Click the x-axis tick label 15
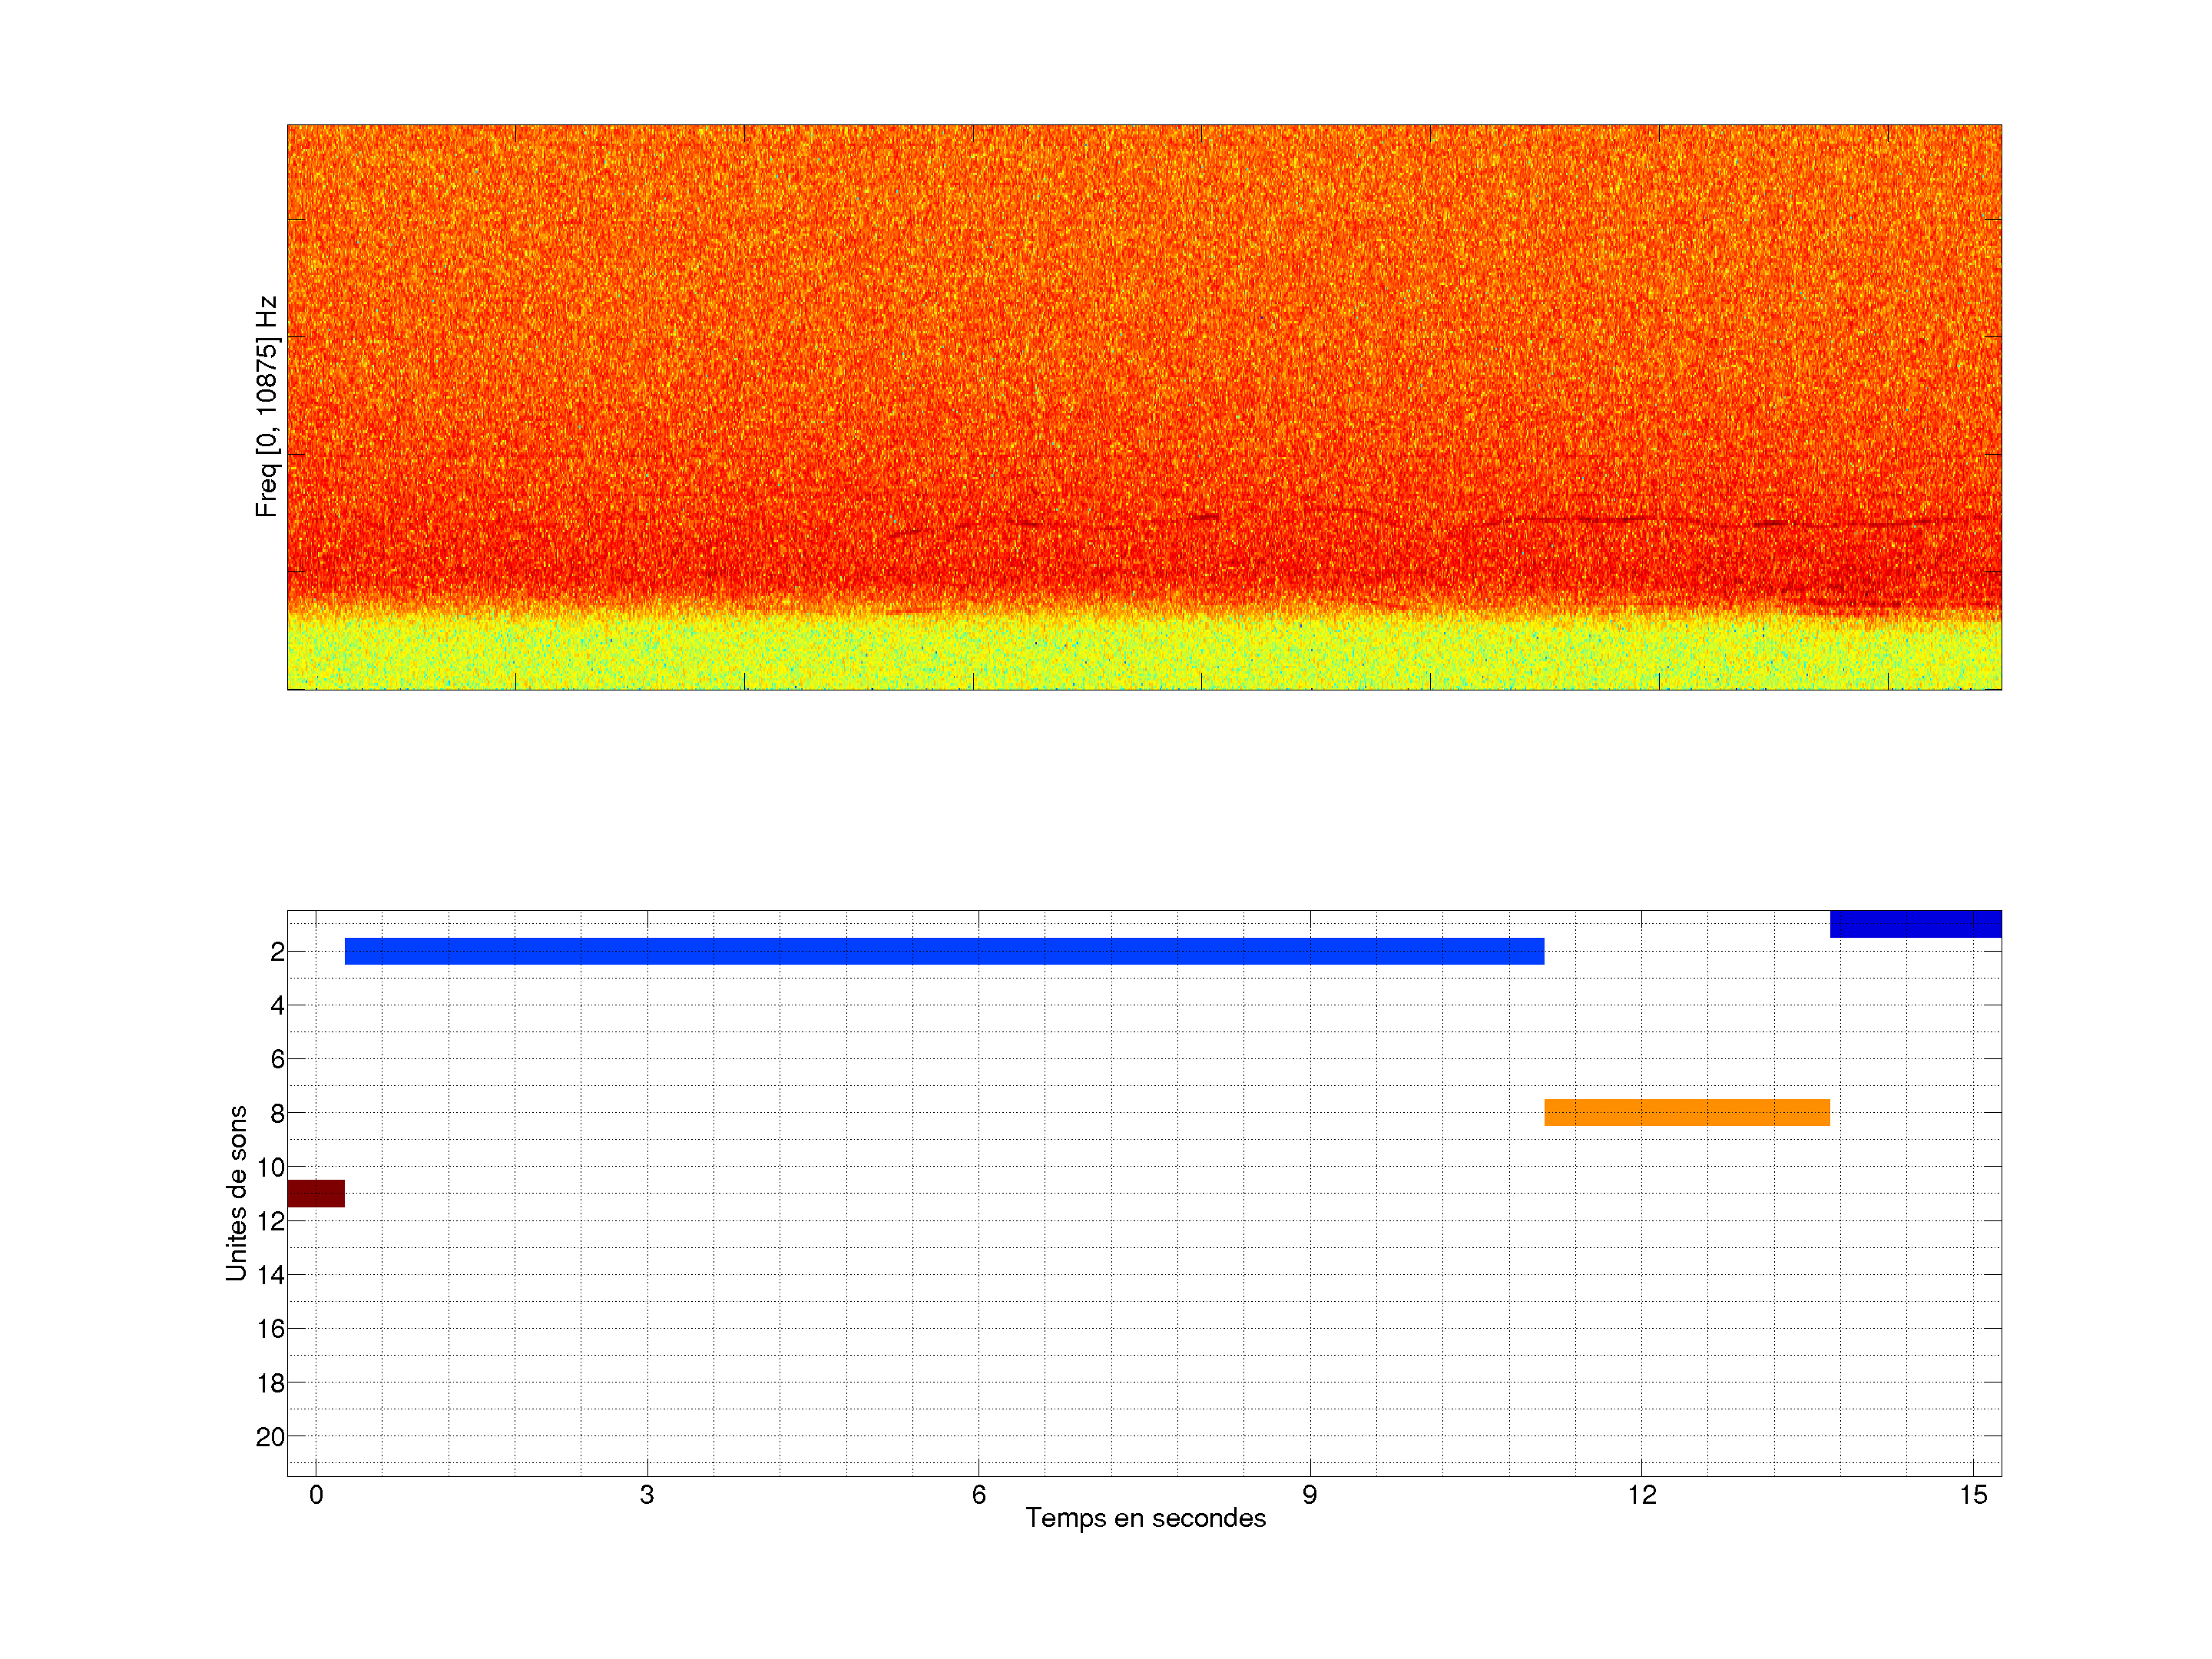 coord(1972,1495)
